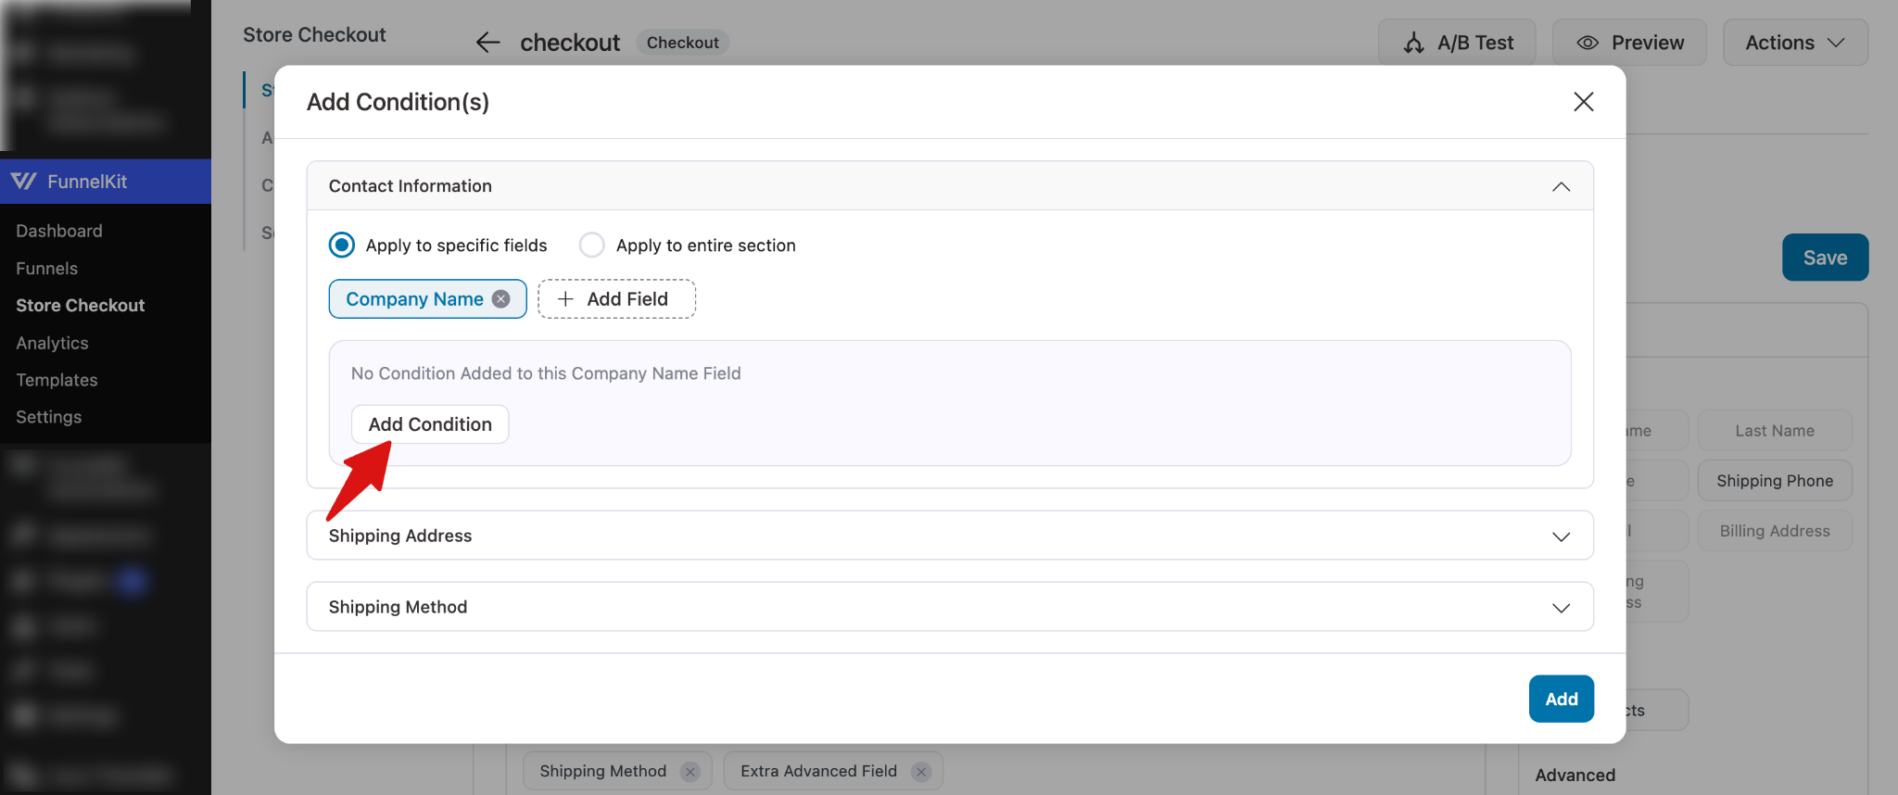Image resolution: width=1898 pixels, height=795 pixels.
Task: Click the Advanced heading in background
Action: point(1575,776)
